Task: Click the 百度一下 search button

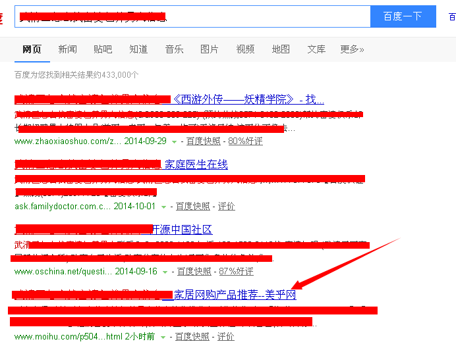Action: coord(403,16)
